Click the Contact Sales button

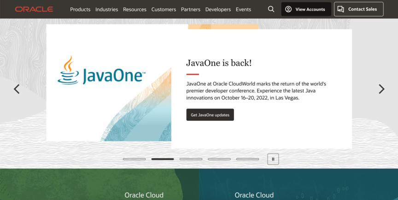pyautogui.click(x=359, y=9)
